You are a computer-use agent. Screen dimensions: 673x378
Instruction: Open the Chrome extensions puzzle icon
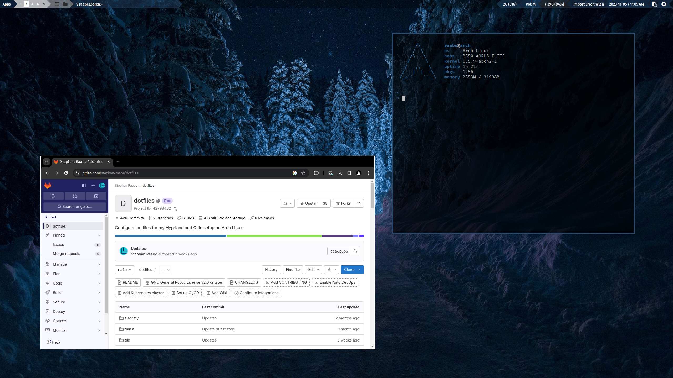click(316, 173)
